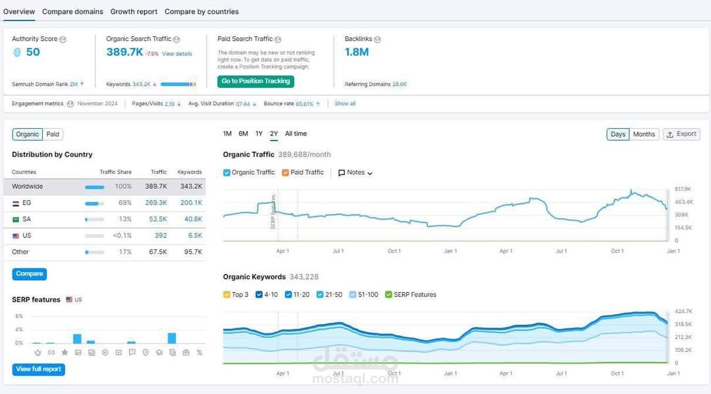
Task: Uncheck the Organic Traffic checkbox
Action: [227, 172]
